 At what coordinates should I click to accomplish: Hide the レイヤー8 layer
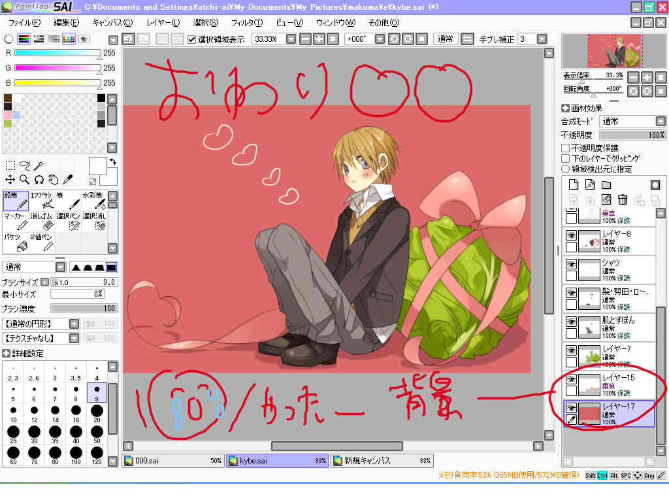[571, 235]
